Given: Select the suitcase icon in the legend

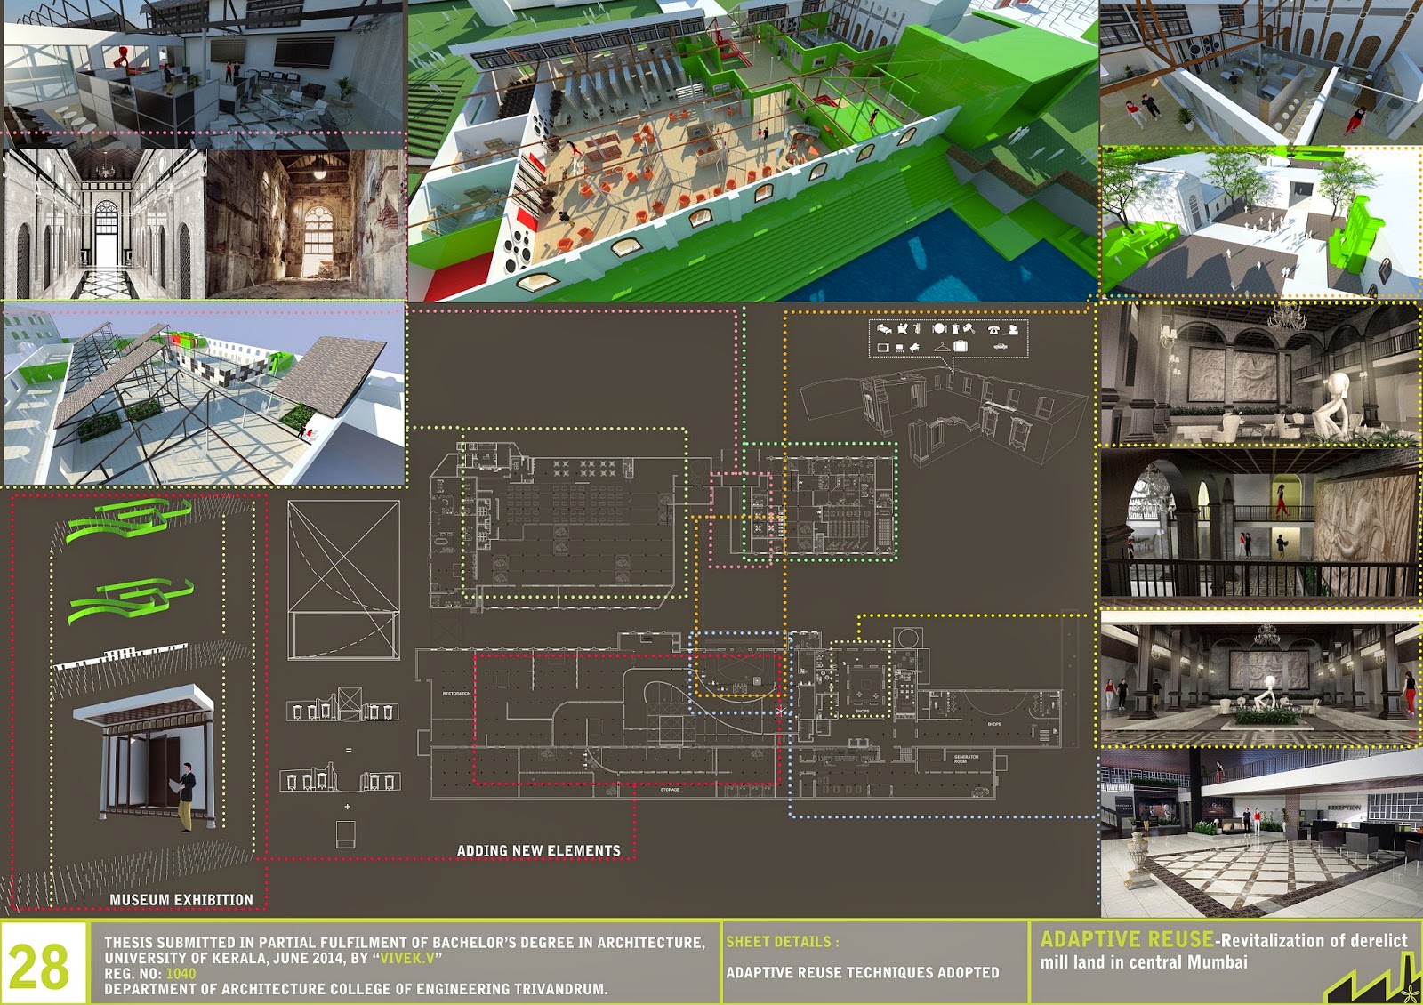Looking at the screenshot, I should [961, 346].
